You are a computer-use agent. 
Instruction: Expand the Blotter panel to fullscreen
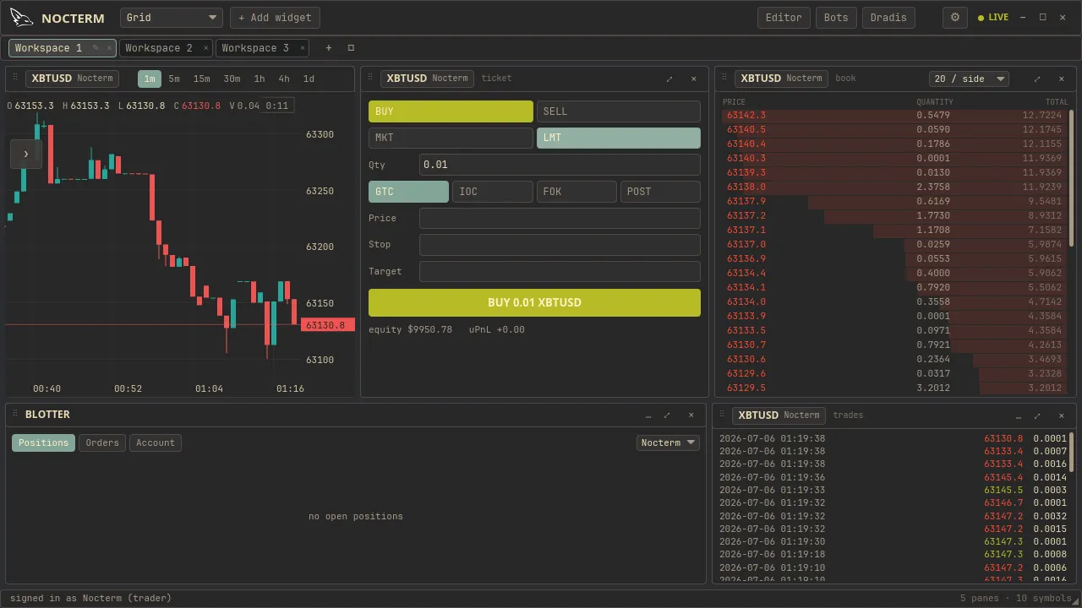[667, 415]
